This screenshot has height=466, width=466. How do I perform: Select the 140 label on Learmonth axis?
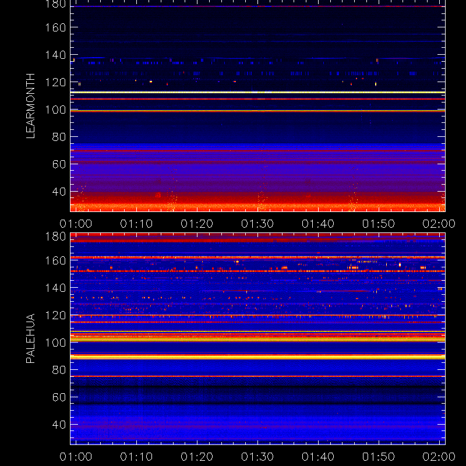(x=55, y=55)
